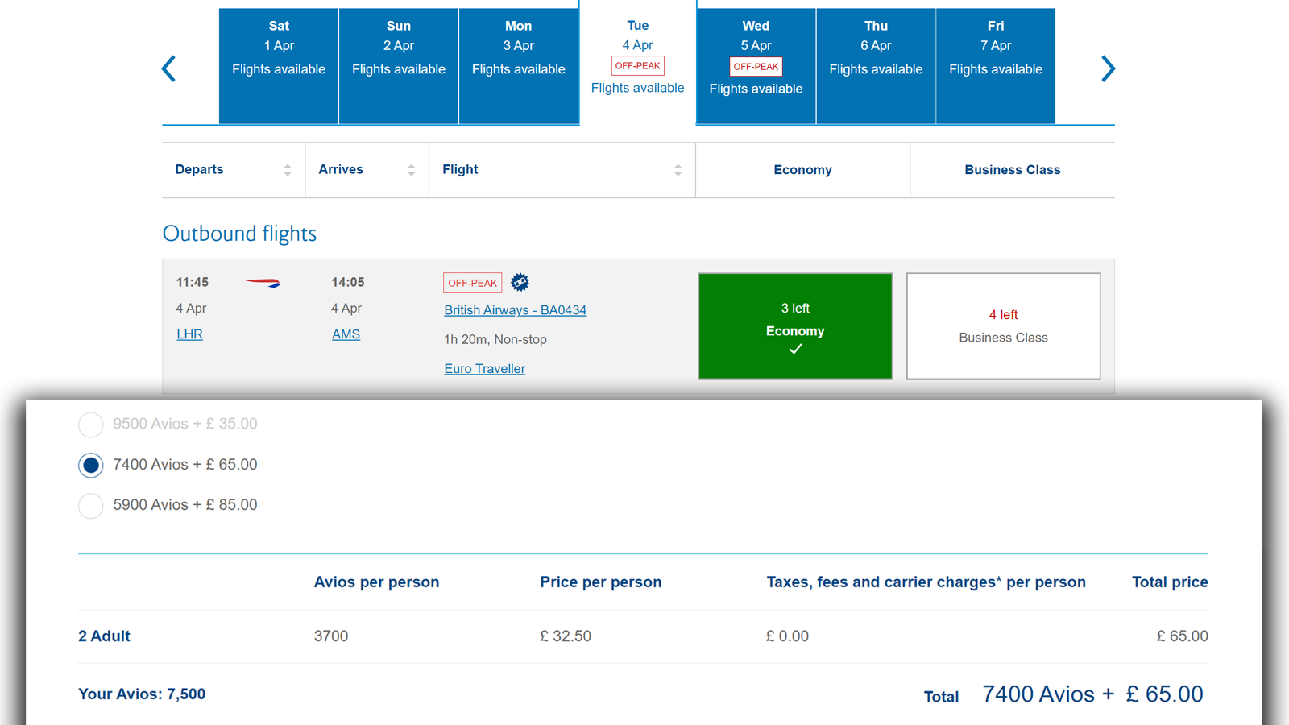
Task: Select Tue 4 Apr date tab
Action: [x=637, y=63]
